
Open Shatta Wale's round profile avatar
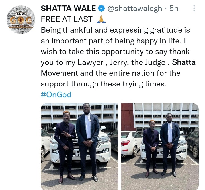(x=21, y=19)
